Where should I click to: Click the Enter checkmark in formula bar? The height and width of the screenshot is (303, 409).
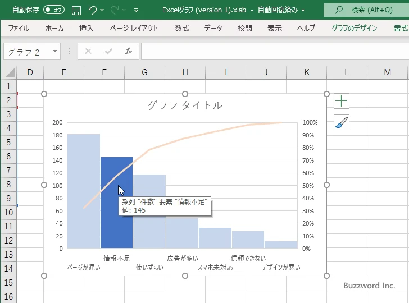coord(108,51)
